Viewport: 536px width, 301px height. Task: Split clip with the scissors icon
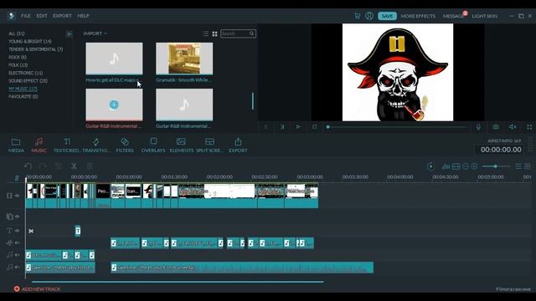pyautogui.click(x=74, y=166)
